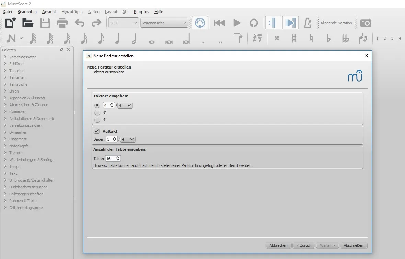Select the 16th note duration
Image resolution: width=405 pixels, height=259 pixels.
click(x=84, y=38)
